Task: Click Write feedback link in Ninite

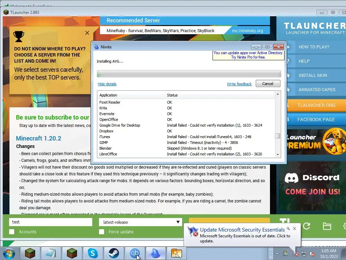Action: (239, 84)
